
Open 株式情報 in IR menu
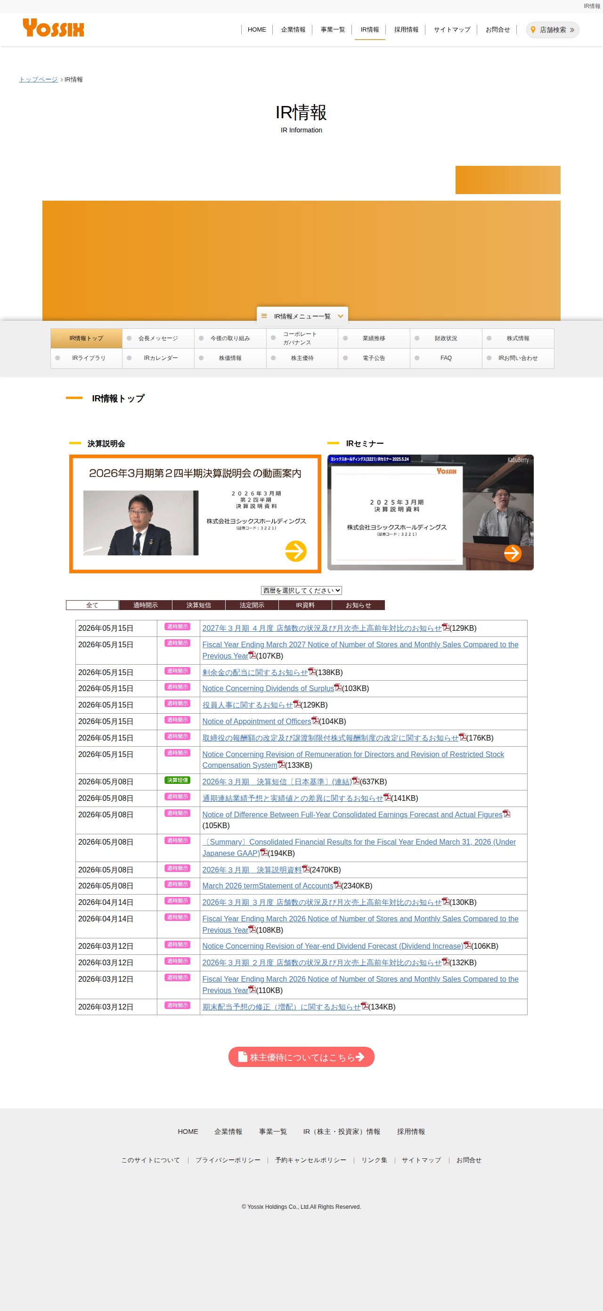(x=518, y=338)
